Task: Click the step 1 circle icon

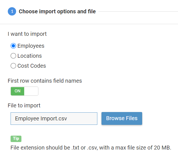Action: (x=12, y=11)
